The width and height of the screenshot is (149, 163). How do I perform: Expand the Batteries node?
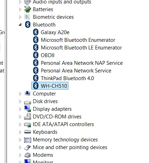(20, 9)
